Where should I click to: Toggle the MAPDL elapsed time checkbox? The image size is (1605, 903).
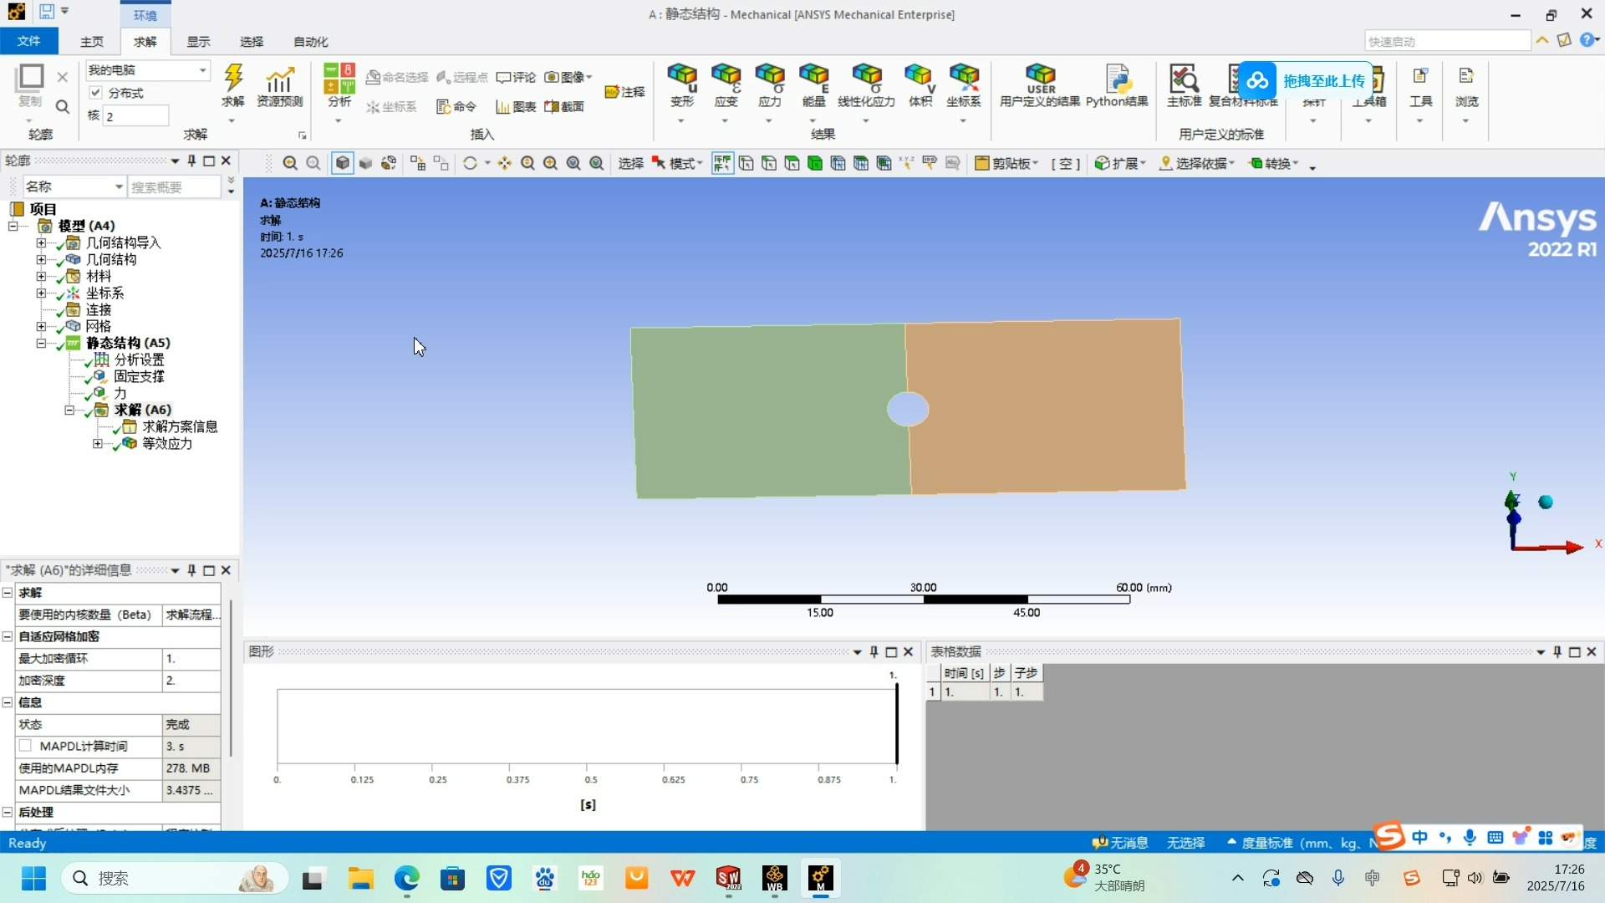(25, 746)
